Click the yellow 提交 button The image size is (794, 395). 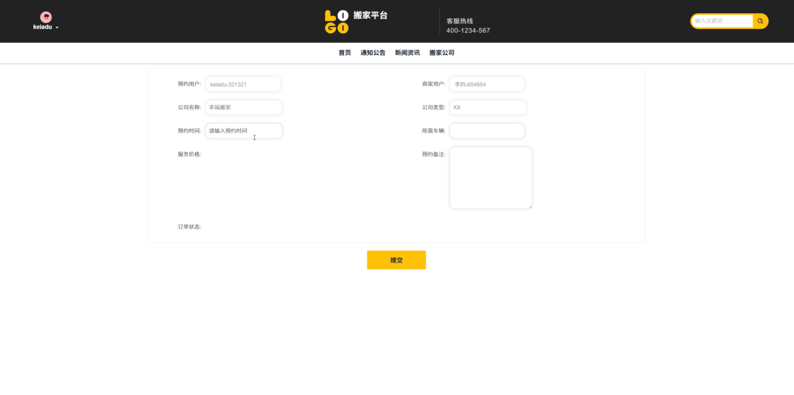[x=396, y=260]
